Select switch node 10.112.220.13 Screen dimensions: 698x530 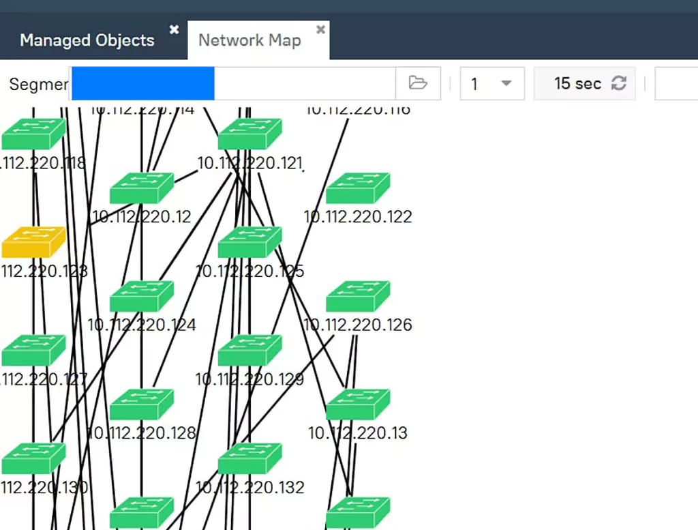[x=358, y=404]
